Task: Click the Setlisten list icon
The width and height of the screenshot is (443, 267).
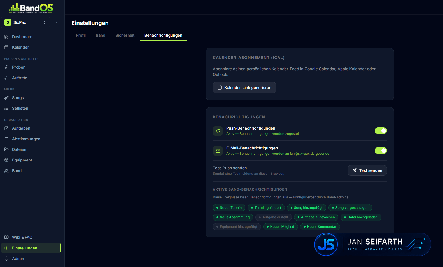Action: (x=6, y=108)
